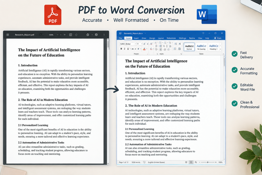Print the PDF with the printer icon
The image size is (262, 175).
[96, 35]
